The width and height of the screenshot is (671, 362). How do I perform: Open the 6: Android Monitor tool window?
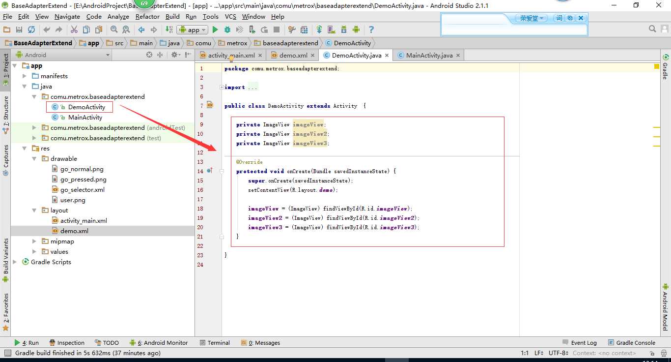[159, 343]
